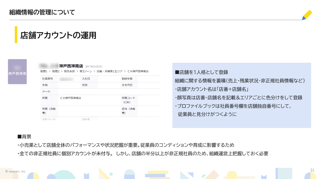Click the 性別 field label
Screen dimensions: 318x179
[x=85, y=85]
